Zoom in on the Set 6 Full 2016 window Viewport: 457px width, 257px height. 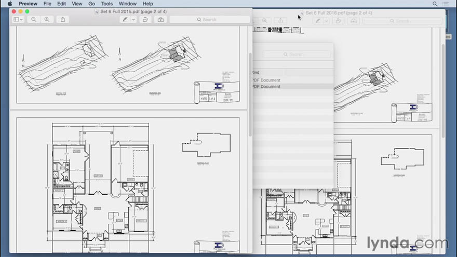click(265, 21)
